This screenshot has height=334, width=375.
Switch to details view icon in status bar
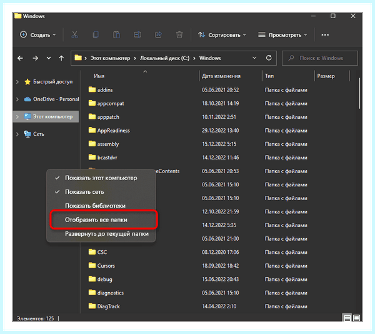tap(347, 318)
